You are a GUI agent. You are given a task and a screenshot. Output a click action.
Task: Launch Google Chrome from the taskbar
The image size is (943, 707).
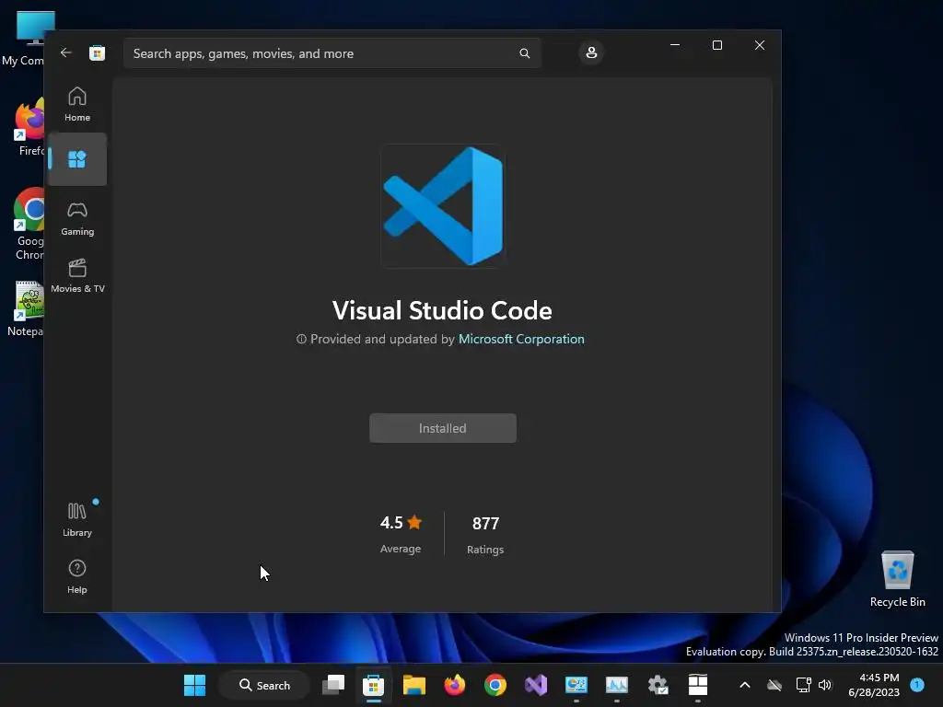click(495, 685)
